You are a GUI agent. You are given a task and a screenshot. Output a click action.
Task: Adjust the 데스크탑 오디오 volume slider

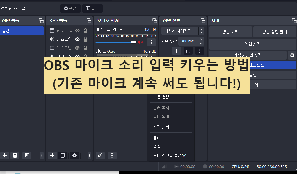[x=116, y=42]
